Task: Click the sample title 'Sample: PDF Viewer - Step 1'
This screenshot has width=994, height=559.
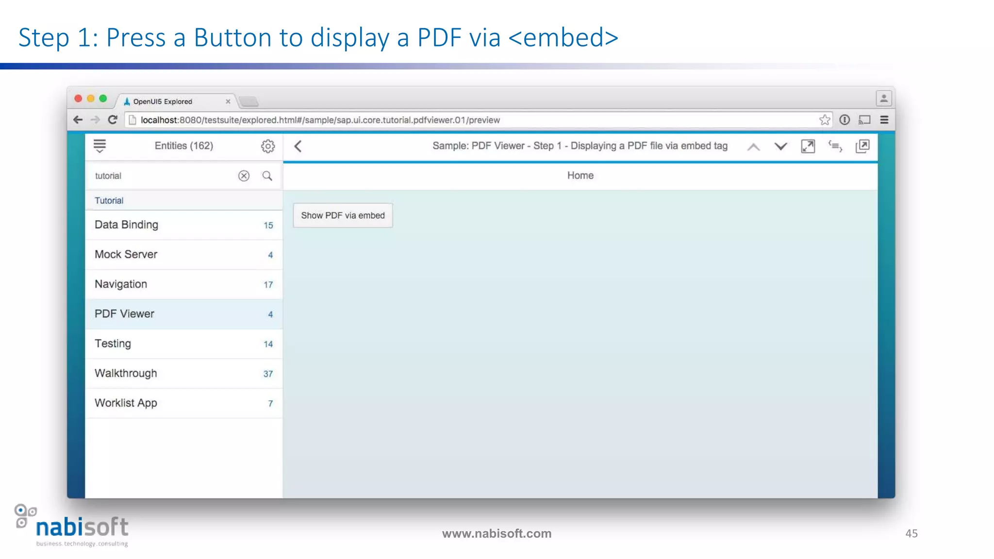Action: (x=580, y=146)
